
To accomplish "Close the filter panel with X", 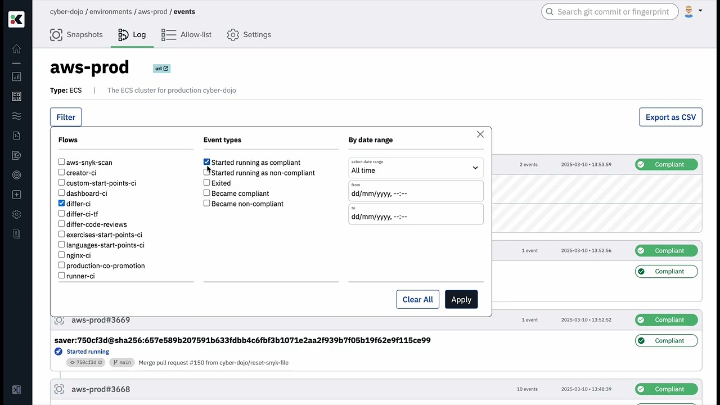I will (x=480, y=134).
